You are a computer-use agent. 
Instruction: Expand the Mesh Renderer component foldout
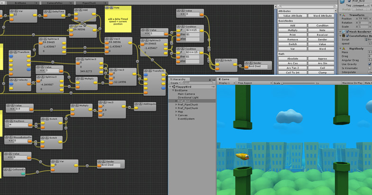pos(340,32)
